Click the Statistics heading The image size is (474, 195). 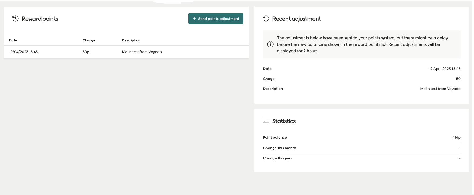(284, 121)
